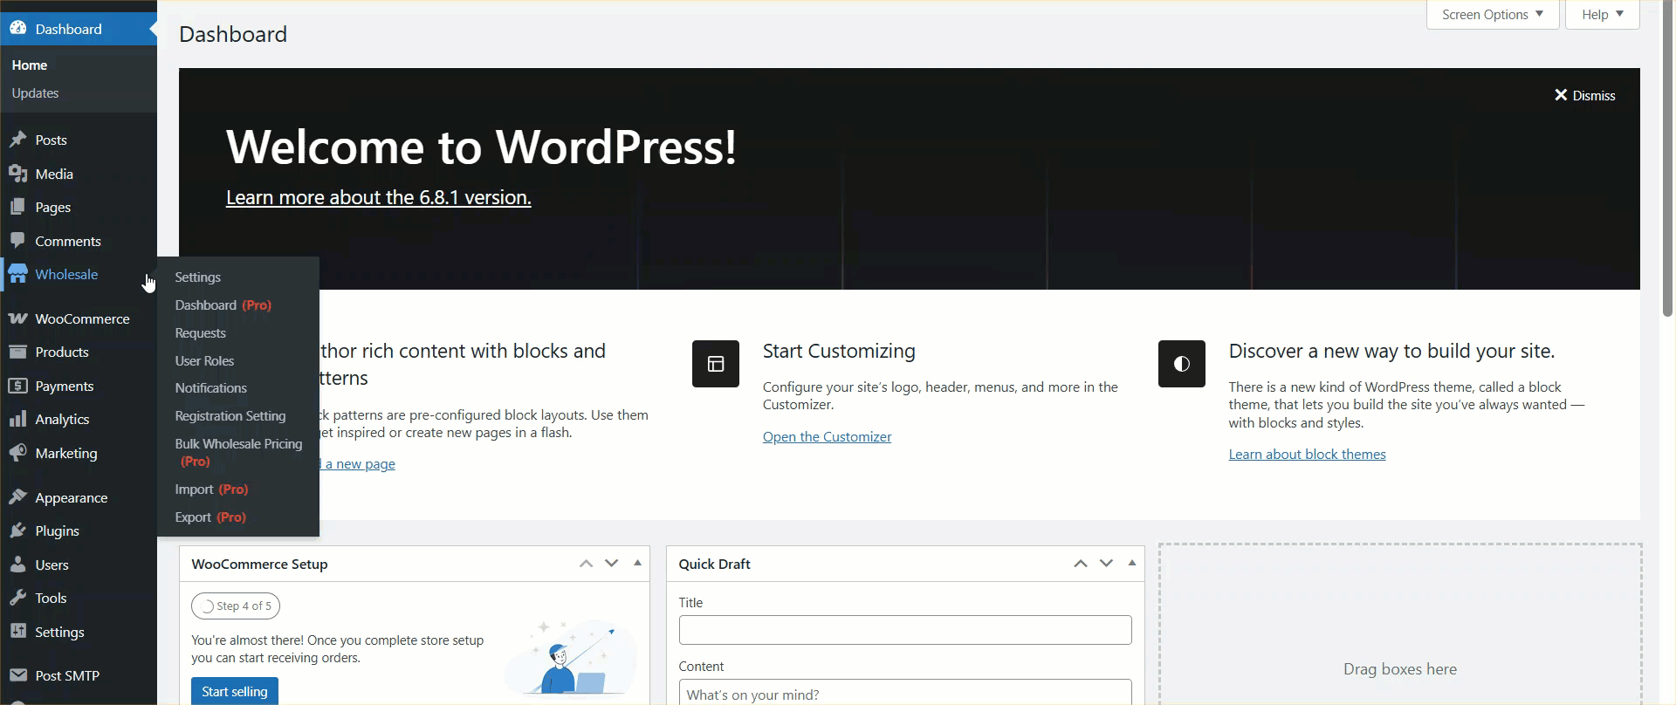Click the Post SMTP envelope icon
Screen dimensions: 1676x705
click(x=17, y=675)
